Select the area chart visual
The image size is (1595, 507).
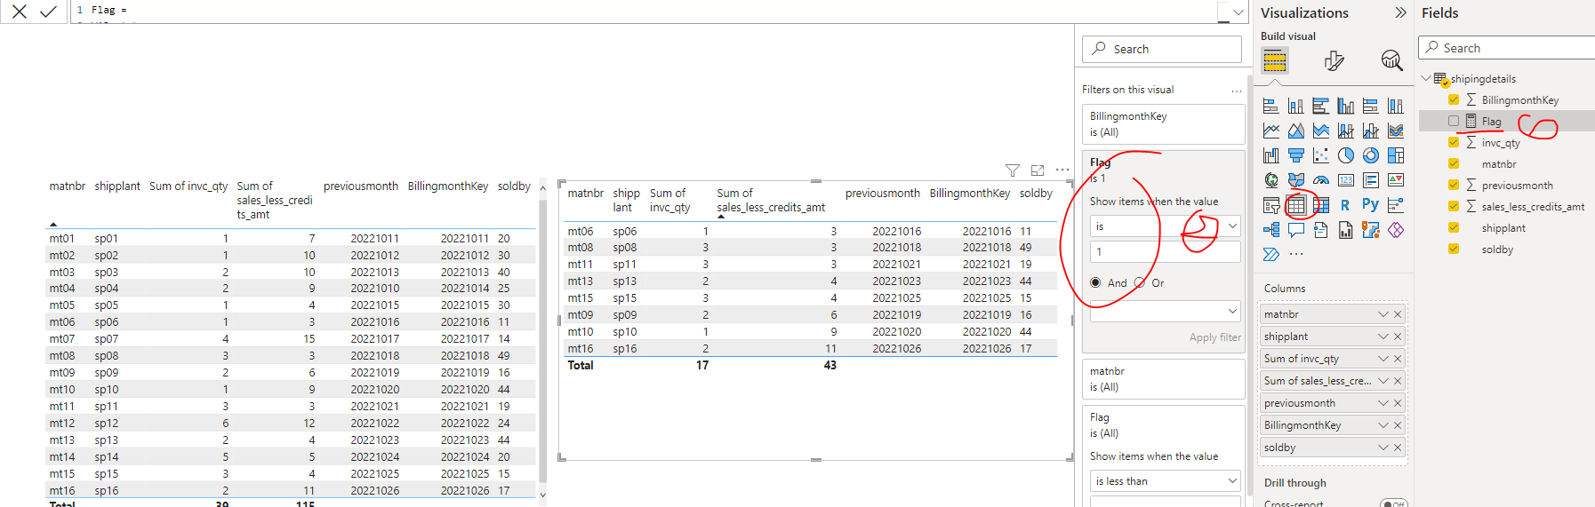coord(1296,131)
